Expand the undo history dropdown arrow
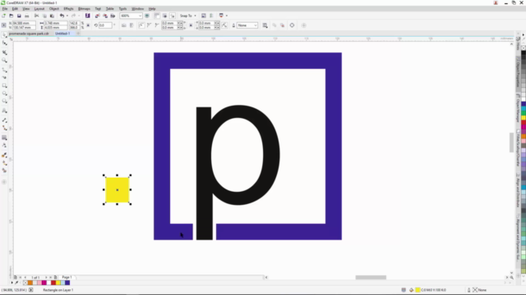This screenshot has height=295, width=526. [x=67, y=16]
